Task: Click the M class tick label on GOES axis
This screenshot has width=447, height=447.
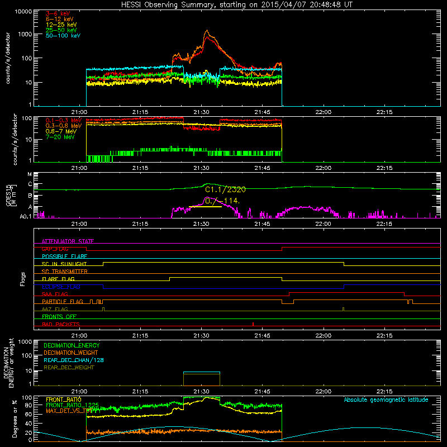Action: [30, 174]
